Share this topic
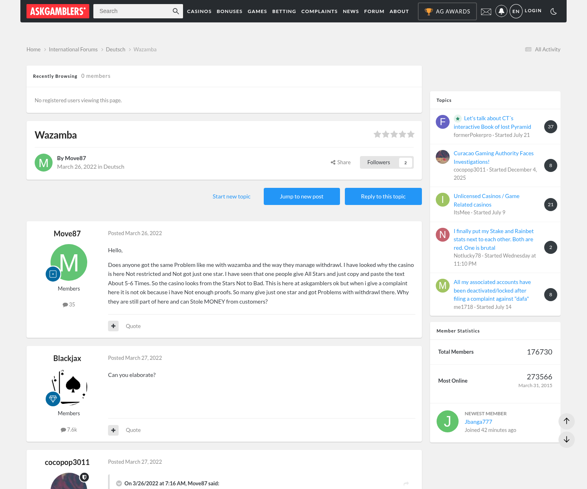This screenshot has width=587, height=489. click(x=341, y=162)
